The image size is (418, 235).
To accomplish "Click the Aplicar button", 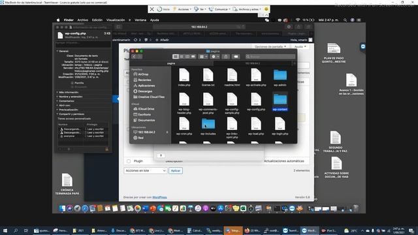I will (176, 170).
